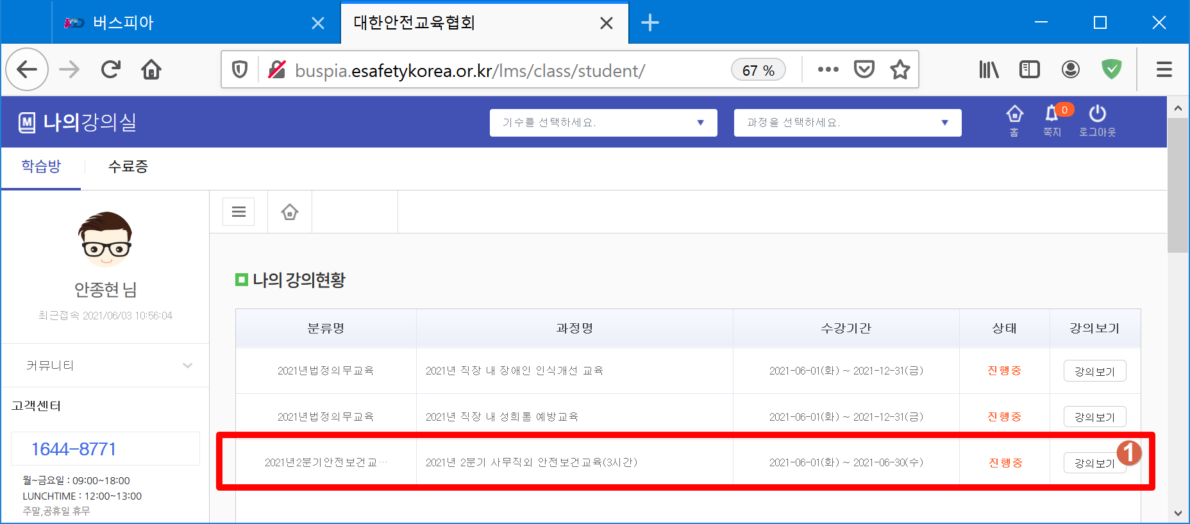Click 2021년2분기안전보건교… category cell
1190x524 pixels.
click(326, 462)
